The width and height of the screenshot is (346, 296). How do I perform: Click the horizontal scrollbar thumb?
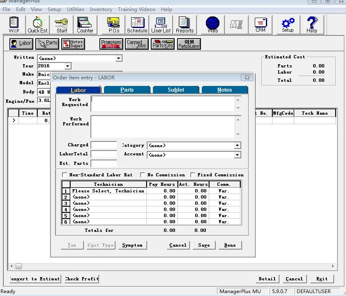tap(19, 266)
